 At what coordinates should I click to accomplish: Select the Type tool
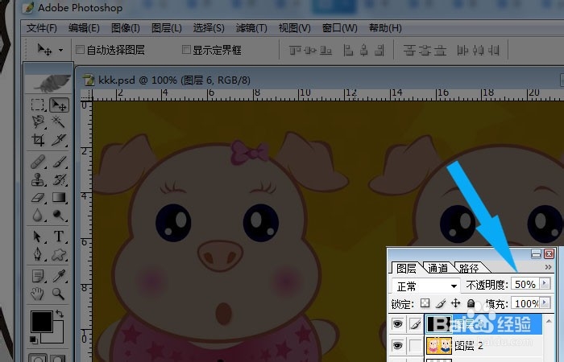59,237
